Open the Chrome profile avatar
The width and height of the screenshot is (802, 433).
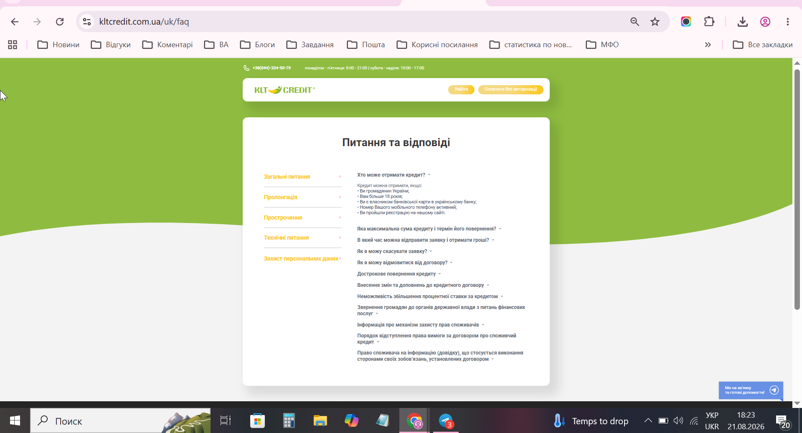coord(765,22)
